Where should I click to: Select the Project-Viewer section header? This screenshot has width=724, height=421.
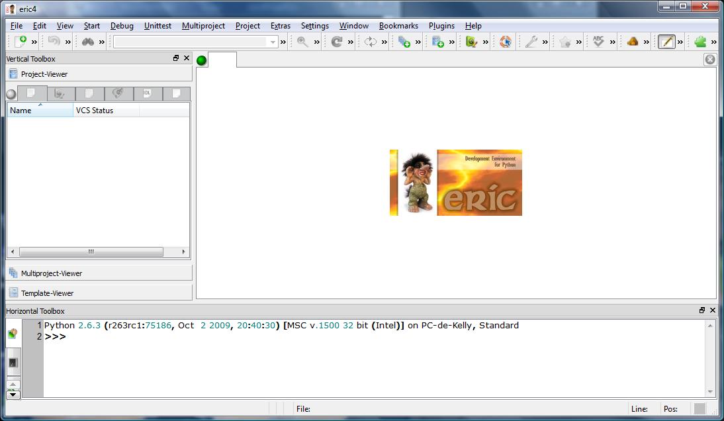pyautogui.click(x=99, y=74)
